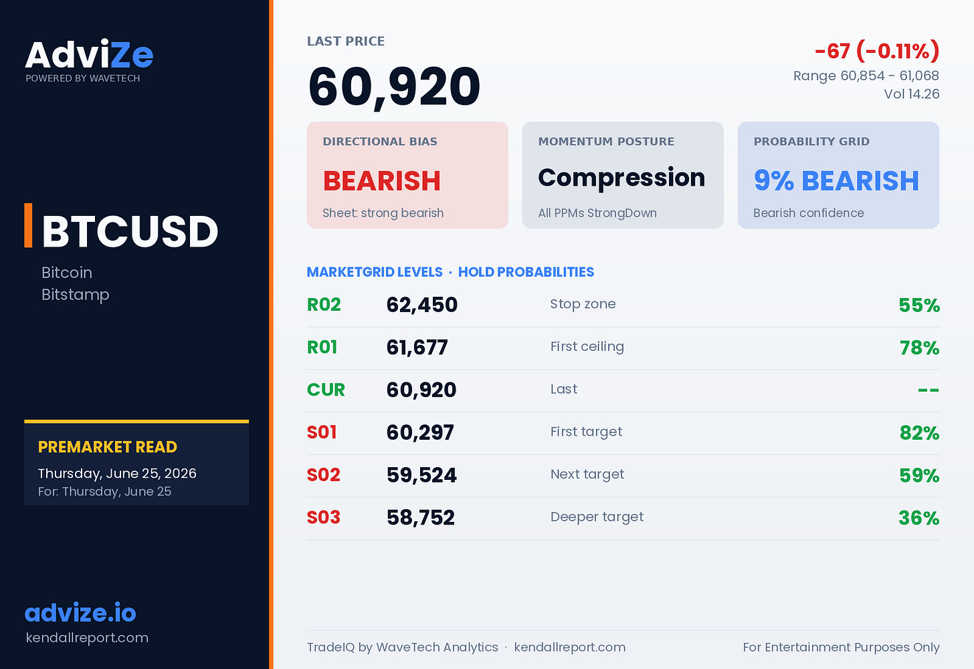The image size is (974, 669).
Task: Click the 'Range 60,854 - 61,068' text
Action: tap(866, 76)
